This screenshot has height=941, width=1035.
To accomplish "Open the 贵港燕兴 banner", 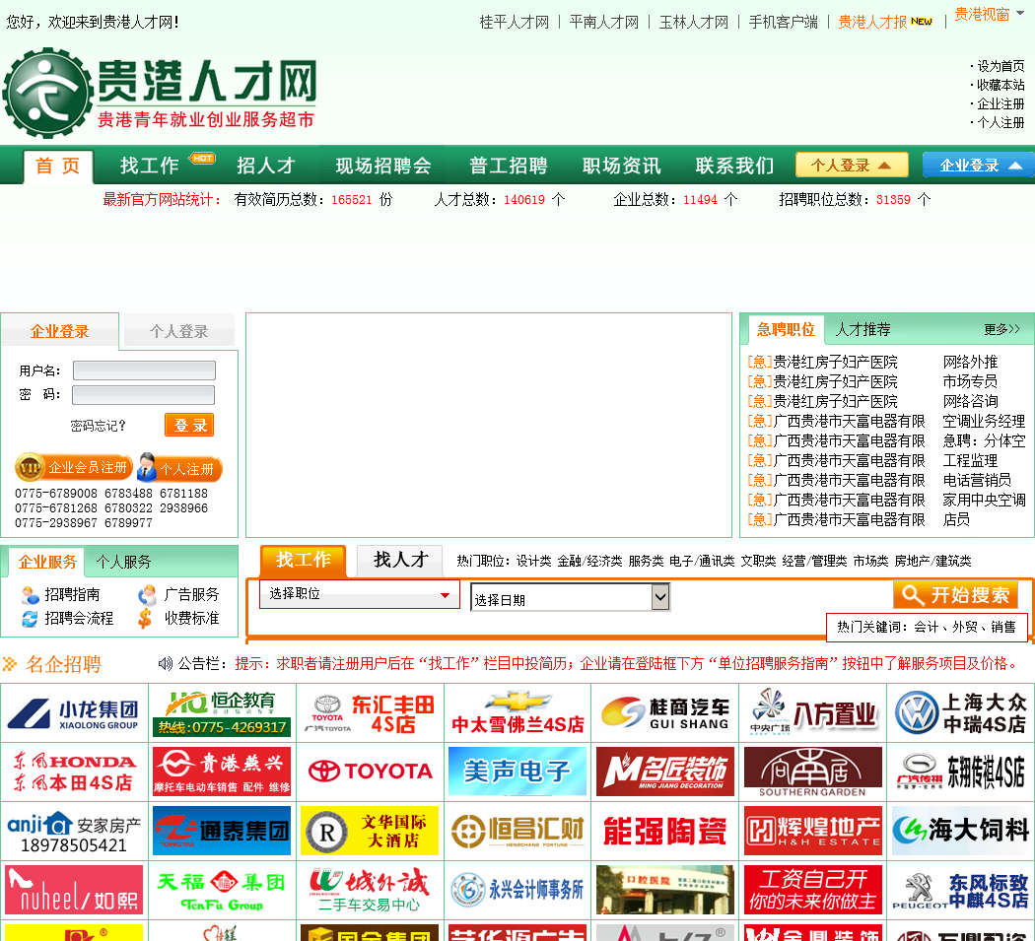I will coord(222,772).
